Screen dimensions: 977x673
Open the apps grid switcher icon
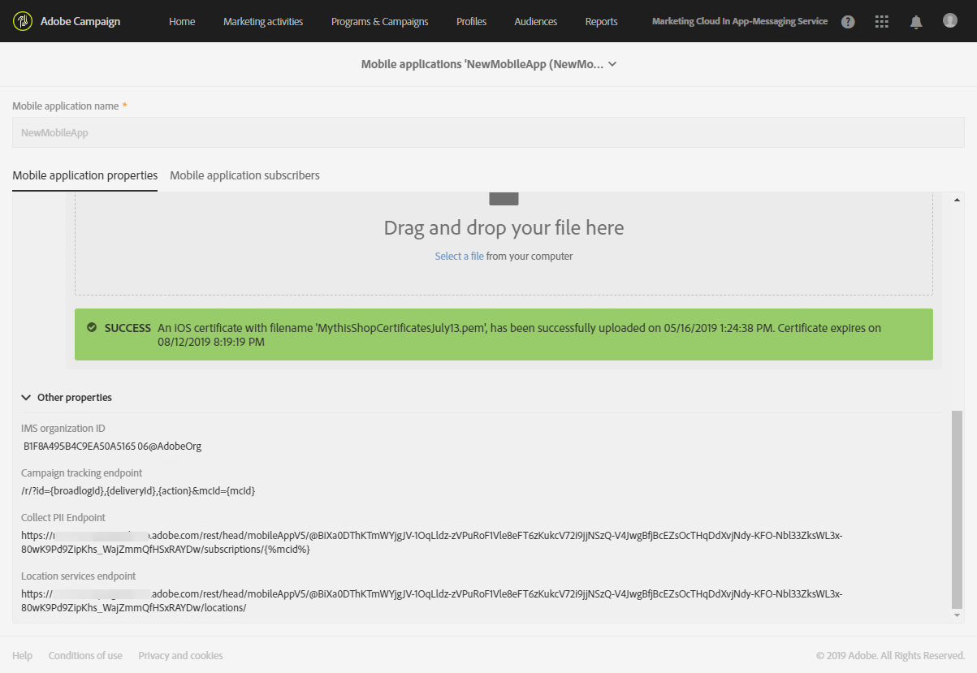tap(882, 22)
